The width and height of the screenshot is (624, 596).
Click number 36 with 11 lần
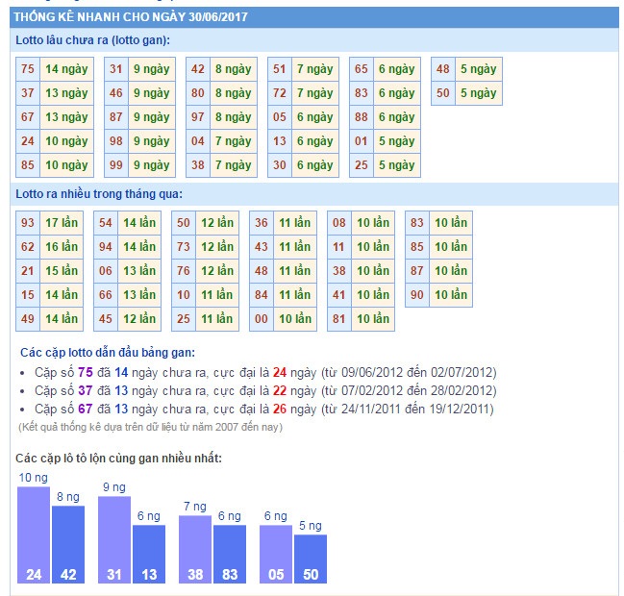[x=262, y=223]
